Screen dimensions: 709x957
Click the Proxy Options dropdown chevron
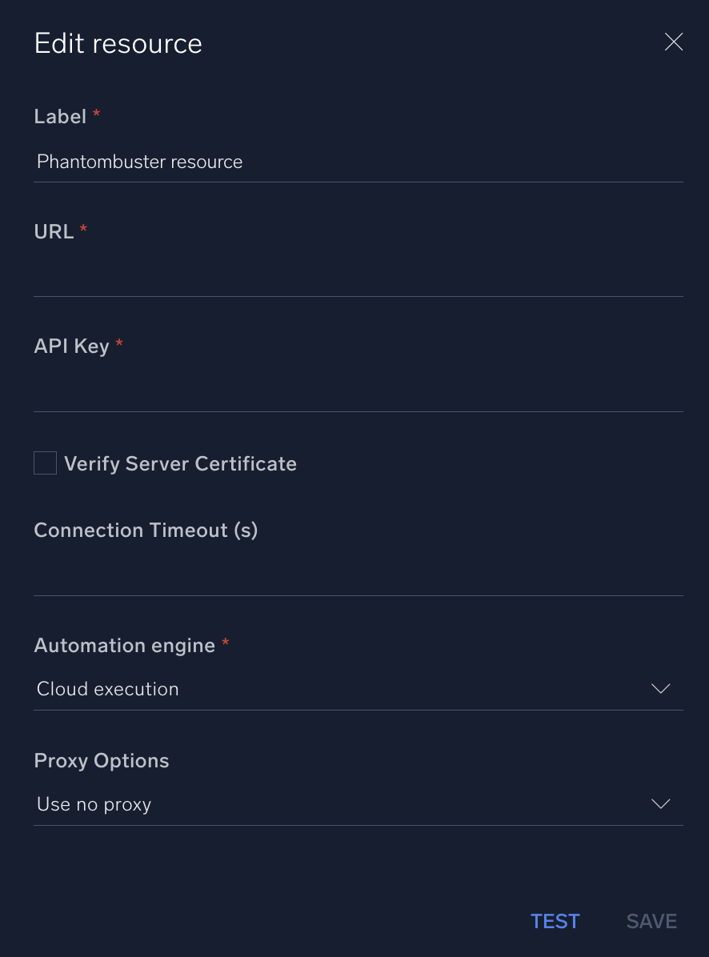pyautogui.click(x=659, y=803)
